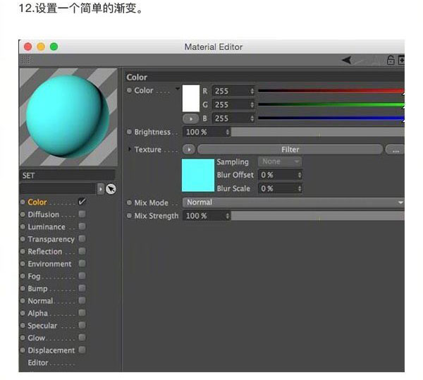The width and height of the screenshot is (423, 380).
Task: Click the Brightness slider bar
Action: [318, 132]
